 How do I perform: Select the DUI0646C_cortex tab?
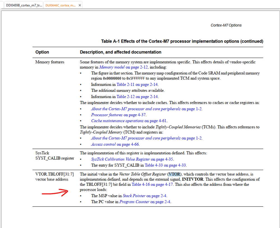(x=60, y=5)
